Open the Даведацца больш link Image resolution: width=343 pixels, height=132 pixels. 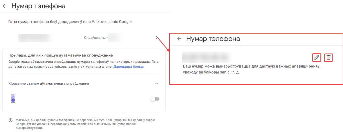pos(128,66)
